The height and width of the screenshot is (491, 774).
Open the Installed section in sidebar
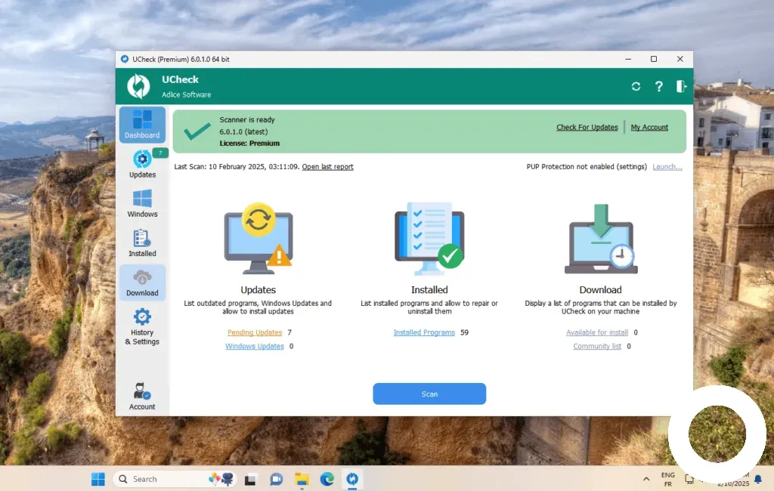coord(142,242)
